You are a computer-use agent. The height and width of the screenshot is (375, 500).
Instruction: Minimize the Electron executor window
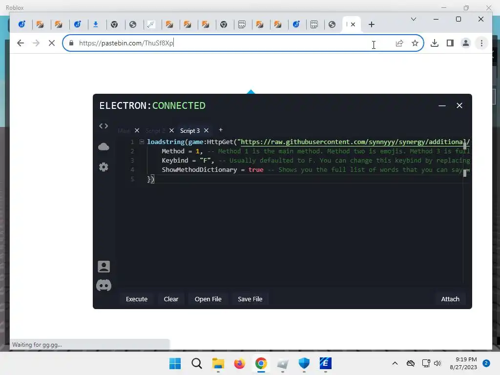(442, 105)
